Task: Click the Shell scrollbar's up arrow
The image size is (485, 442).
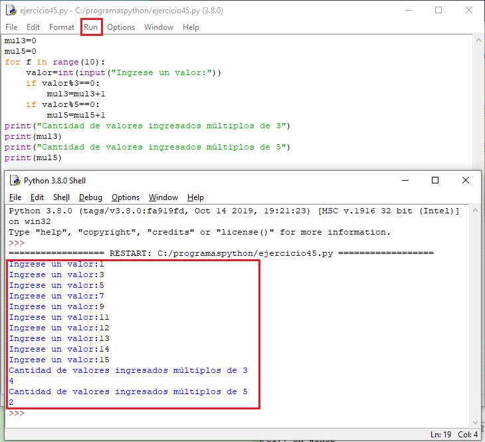Action: [474, 211]
